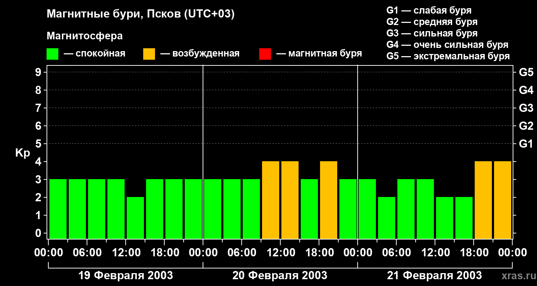
Task: Click the 'G1 — слабая буря' legend line
Action: coord(429,10)
